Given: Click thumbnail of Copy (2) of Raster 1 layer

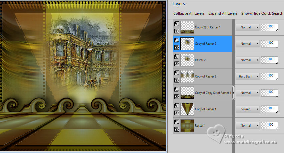Looking at the screenshot, I should tap(187, 27).
